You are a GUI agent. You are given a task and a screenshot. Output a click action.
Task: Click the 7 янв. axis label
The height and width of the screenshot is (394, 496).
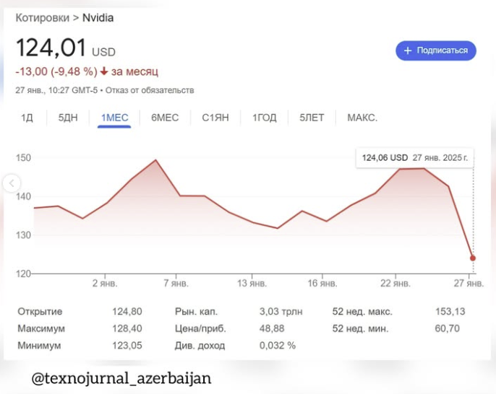tap(176, 283)
